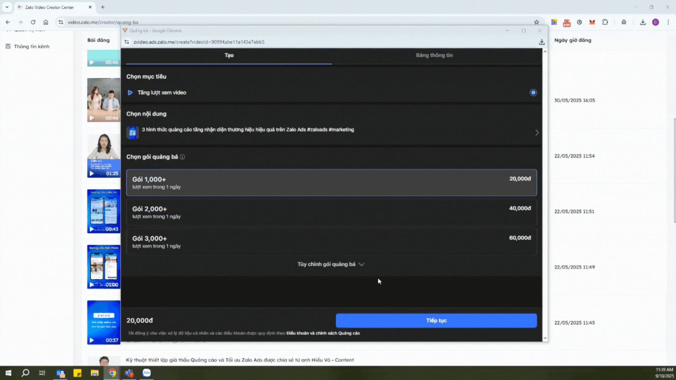Play the 01:00 video thumbnail
Image resolution: width=676 pixels, height=380 pixels.
pos(104,267)
